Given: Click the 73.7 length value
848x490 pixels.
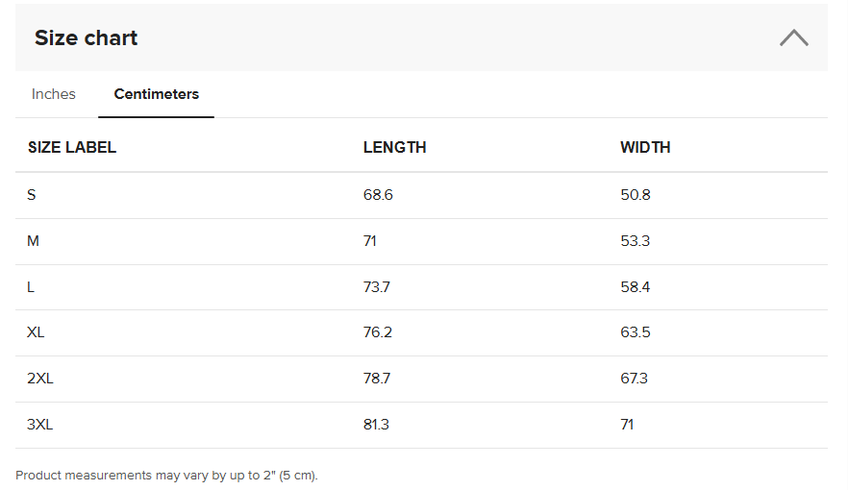Looking at the screenshot, I should 377,287.
